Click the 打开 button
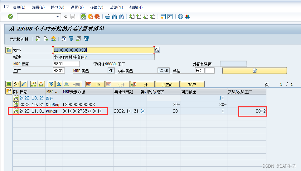301x171 pixels. click(x=117, y=84)
